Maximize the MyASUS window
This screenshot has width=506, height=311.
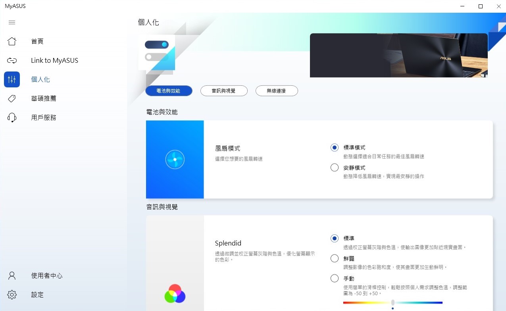click(481, 6)
